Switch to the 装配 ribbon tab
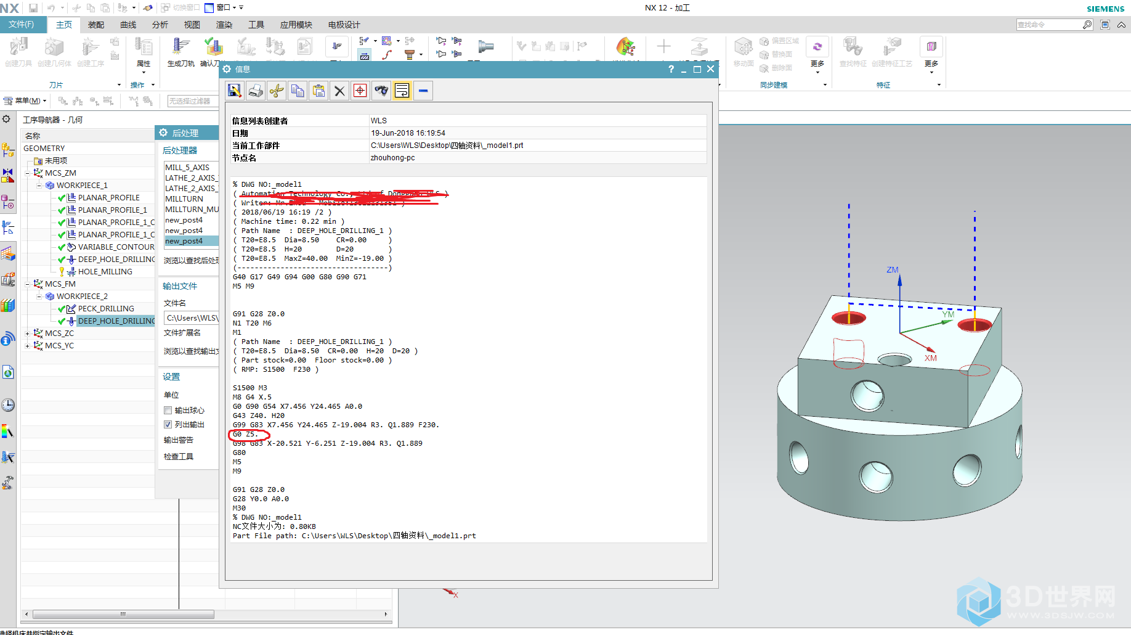1131x635 pixels. [x=96, y=25]
